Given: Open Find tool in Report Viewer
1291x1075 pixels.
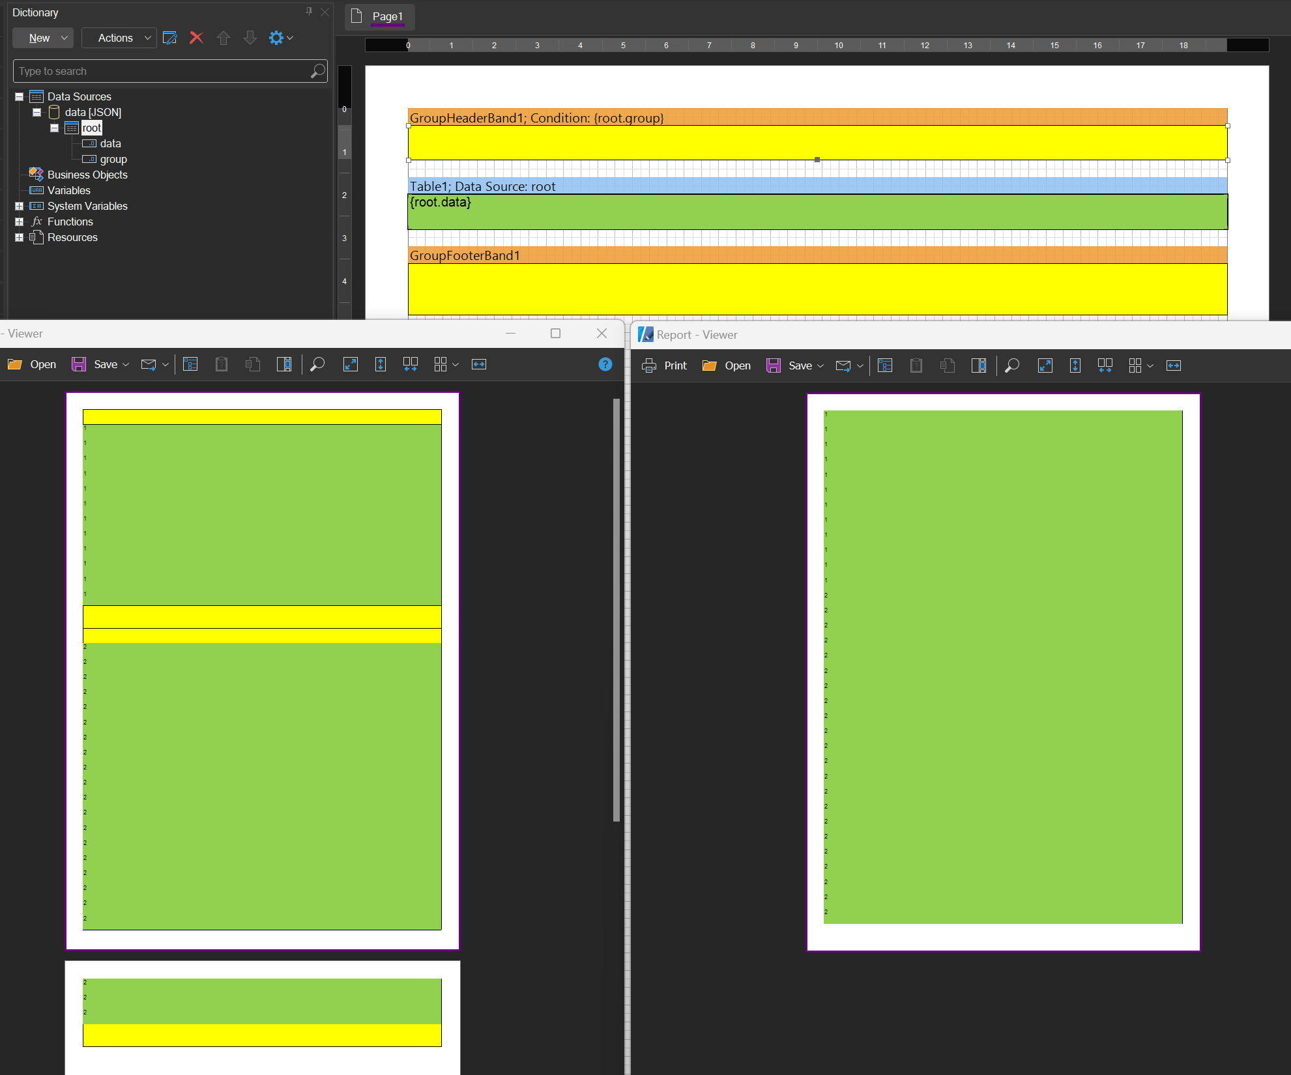Looking at the screenshot, I should click(x=1012, y=365).
